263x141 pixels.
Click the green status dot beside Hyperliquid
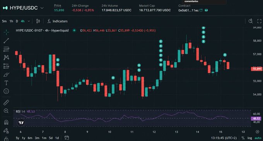(74, 31)
